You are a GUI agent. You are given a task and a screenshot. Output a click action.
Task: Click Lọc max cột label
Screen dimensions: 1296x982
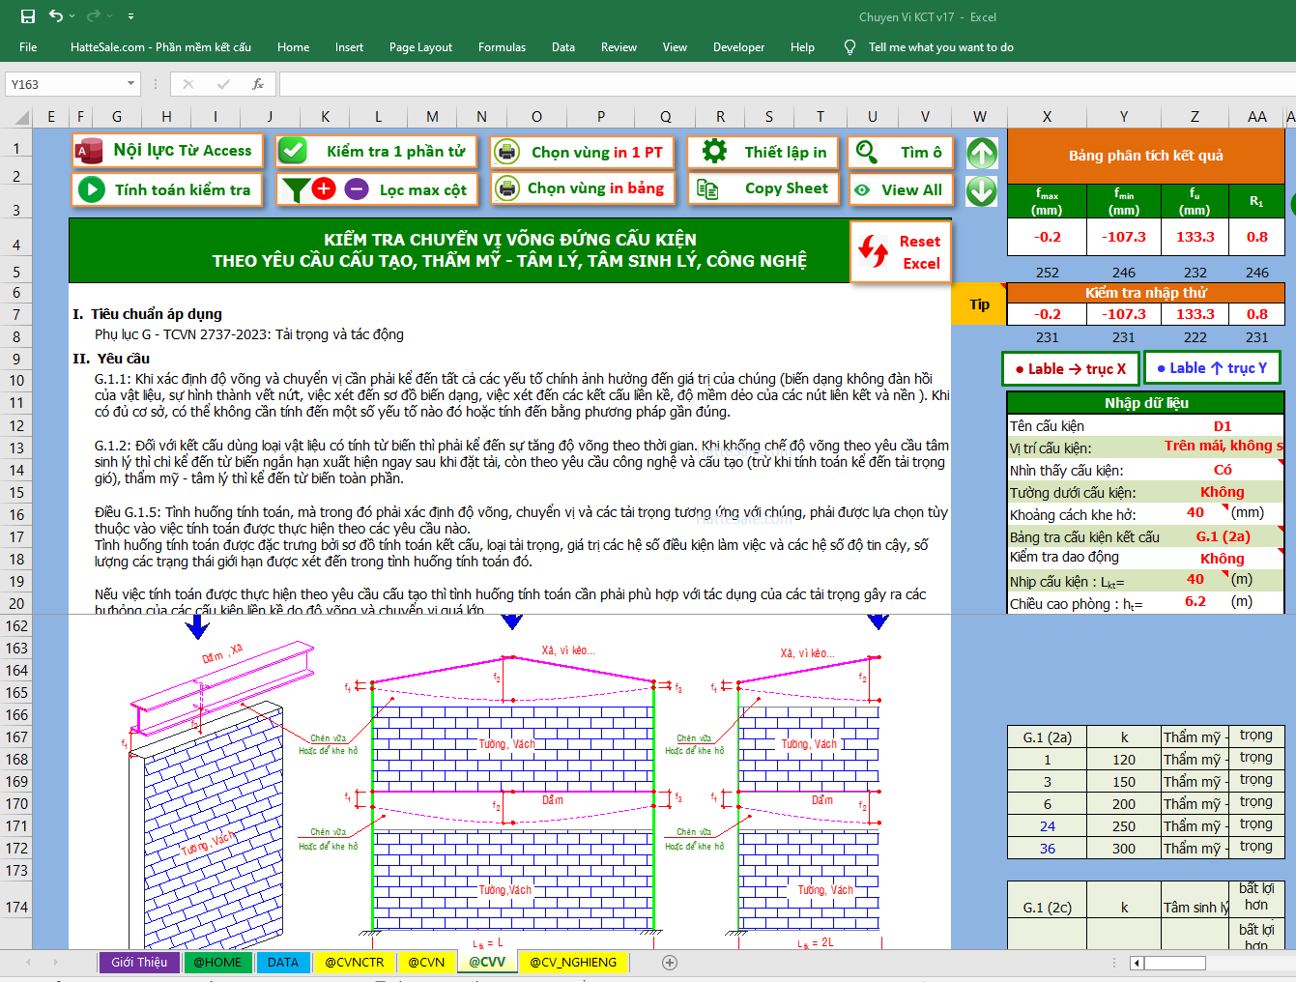pos(423,189)
